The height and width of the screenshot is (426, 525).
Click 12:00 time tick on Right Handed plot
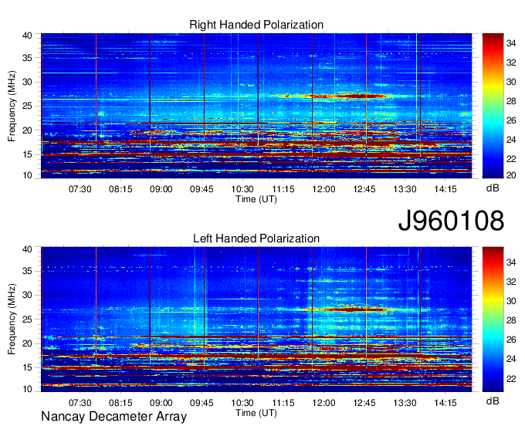click(x=323, y=189)
